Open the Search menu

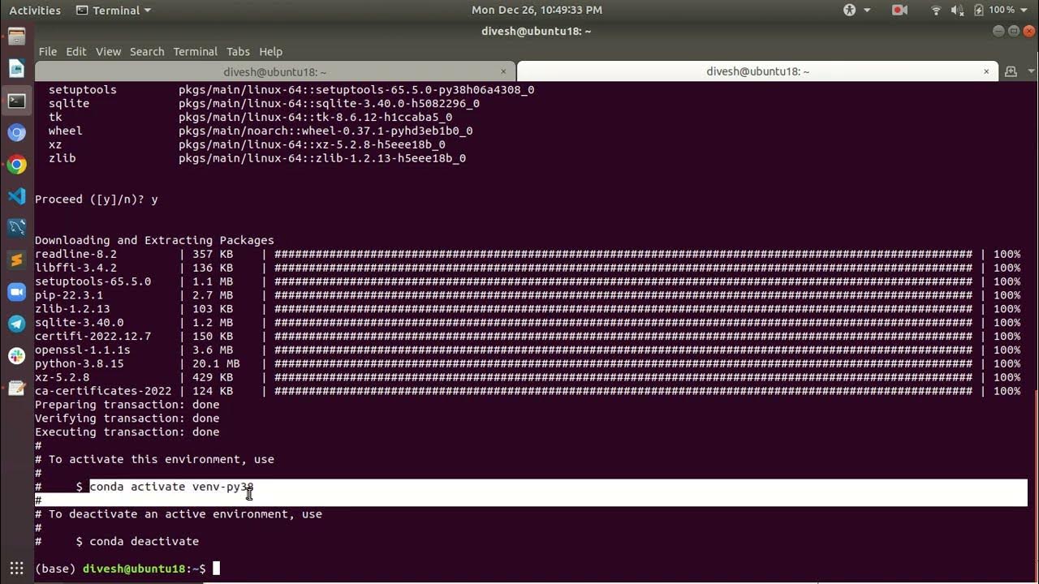coord(147,51)
